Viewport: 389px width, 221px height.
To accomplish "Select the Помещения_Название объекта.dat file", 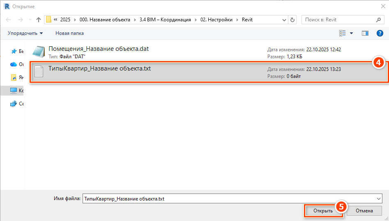I will click(99, 49).
